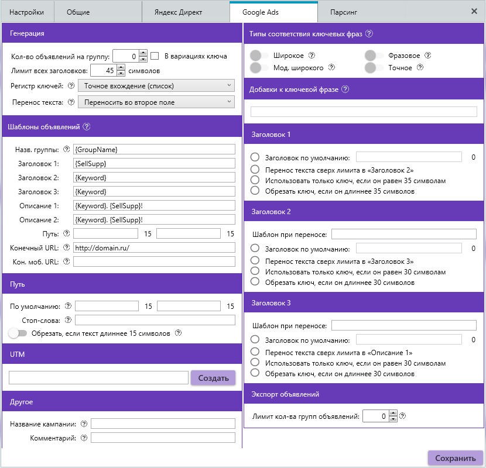
Task: Enable the Точное match type toggle
Action: pyautogui.click(x=374, y=67)
